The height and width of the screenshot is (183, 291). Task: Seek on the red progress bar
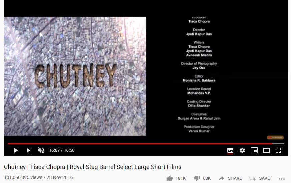coord(140,144)
